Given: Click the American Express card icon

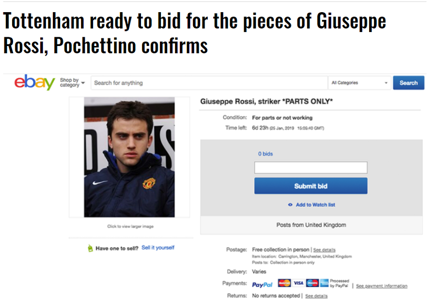Looking at the screenshot, I should point(324,283).
